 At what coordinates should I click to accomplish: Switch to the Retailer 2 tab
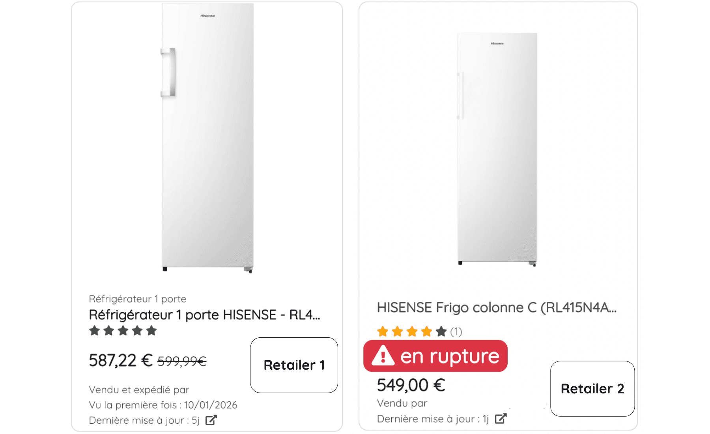point(592,389)
